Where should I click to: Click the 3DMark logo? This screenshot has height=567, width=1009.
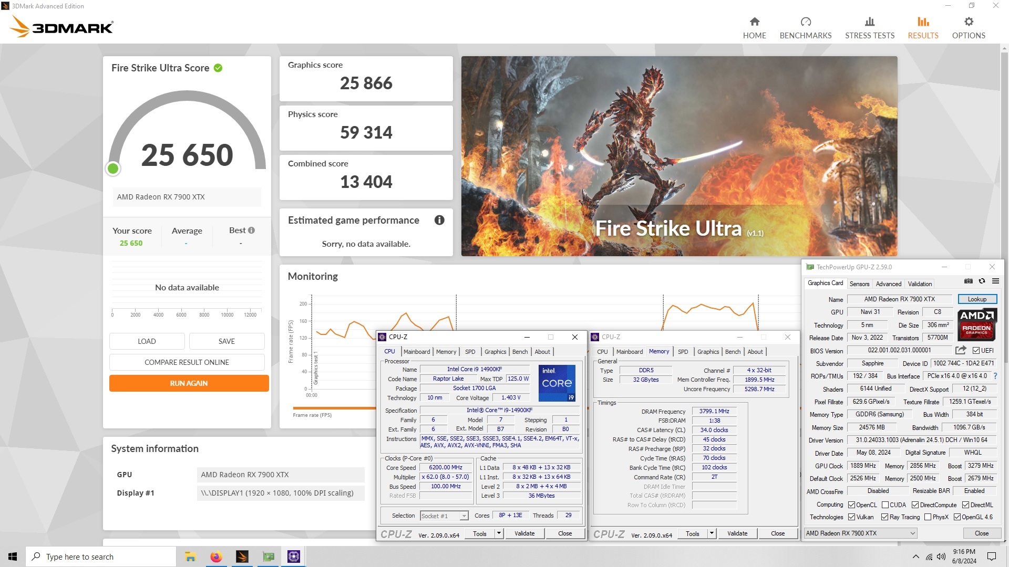pyautogui.click(x=62, y=26)
